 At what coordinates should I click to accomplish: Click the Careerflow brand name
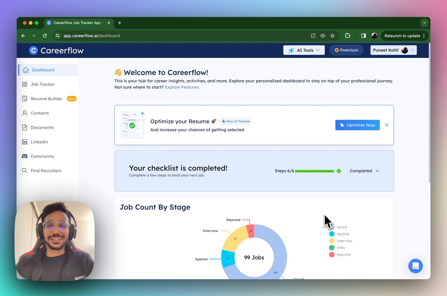point(62,50)
